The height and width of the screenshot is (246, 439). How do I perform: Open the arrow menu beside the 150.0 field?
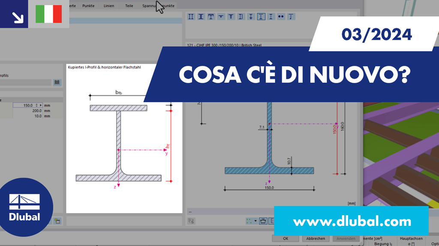(x=41, y=105)
